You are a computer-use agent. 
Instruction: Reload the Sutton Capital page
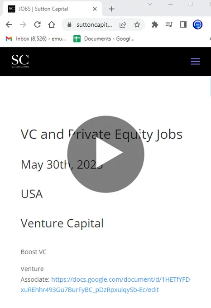(x=37, y=24)
